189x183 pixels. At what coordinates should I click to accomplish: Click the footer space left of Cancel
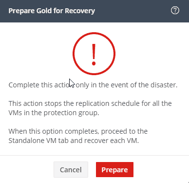pos(27,169)
